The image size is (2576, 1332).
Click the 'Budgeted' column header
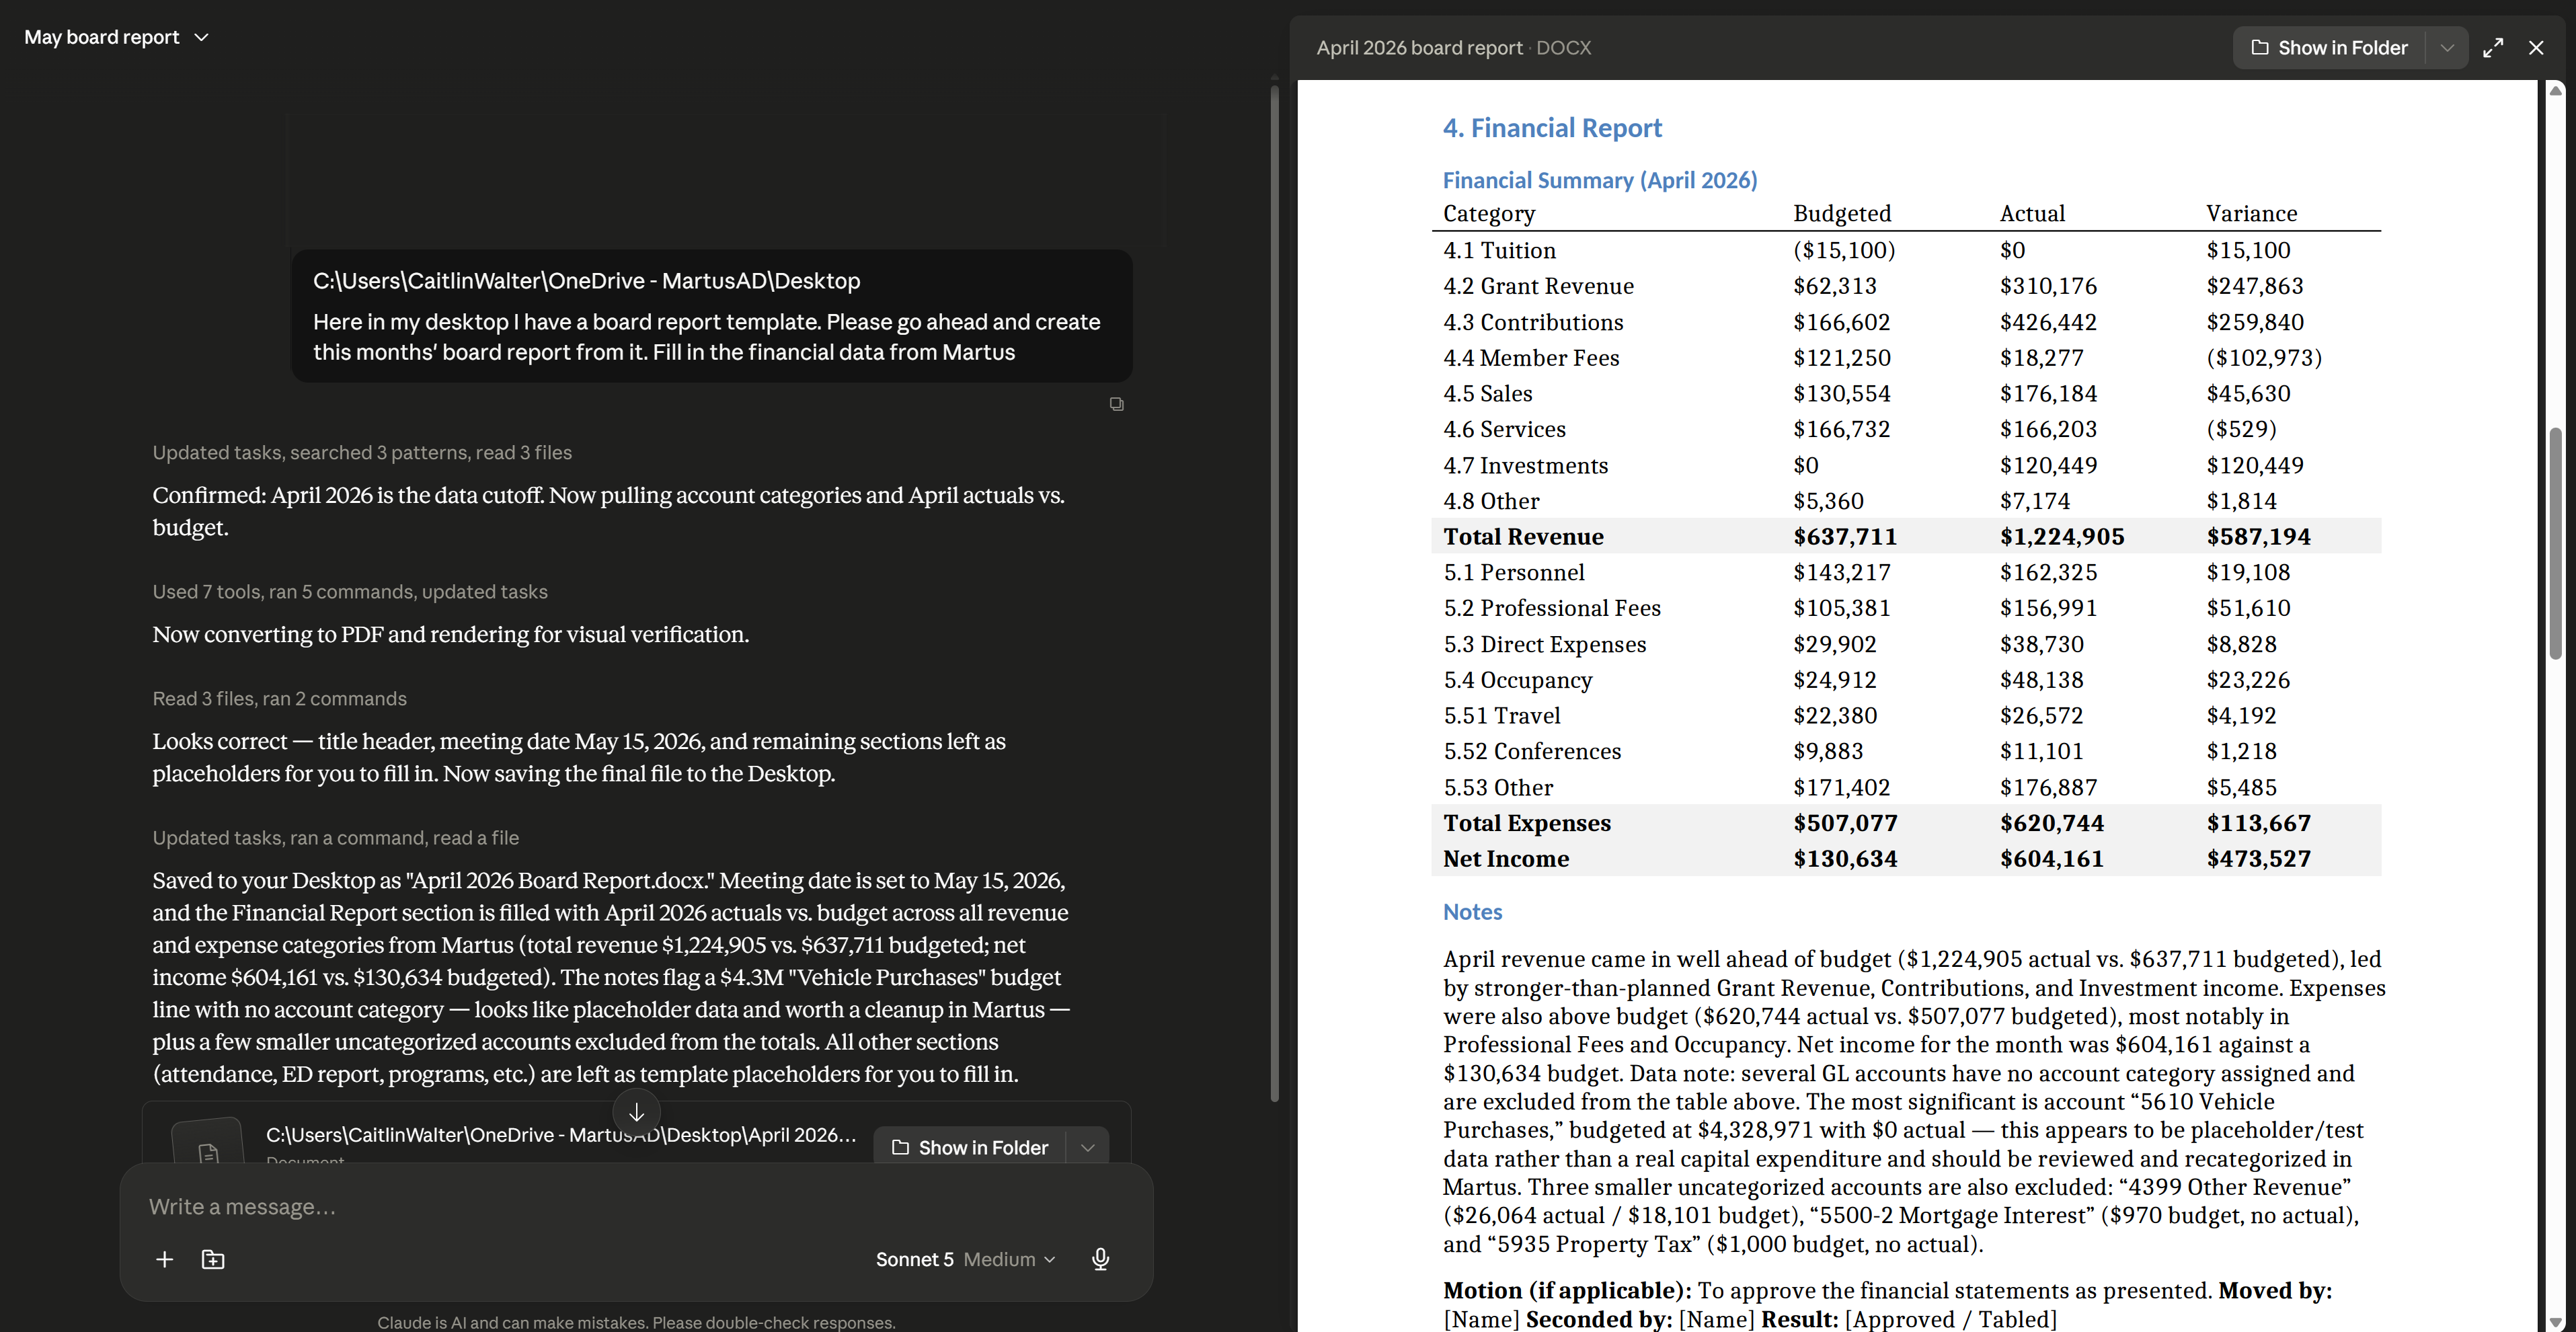1842,213
